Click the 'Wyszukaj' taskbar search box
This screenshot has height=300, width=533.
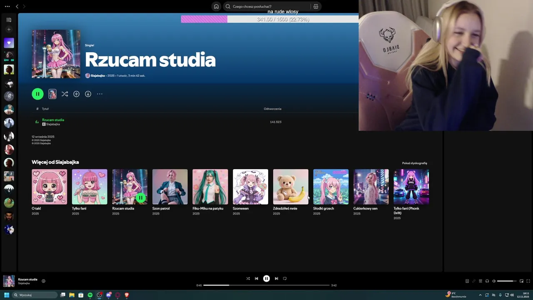pos(35,295)
